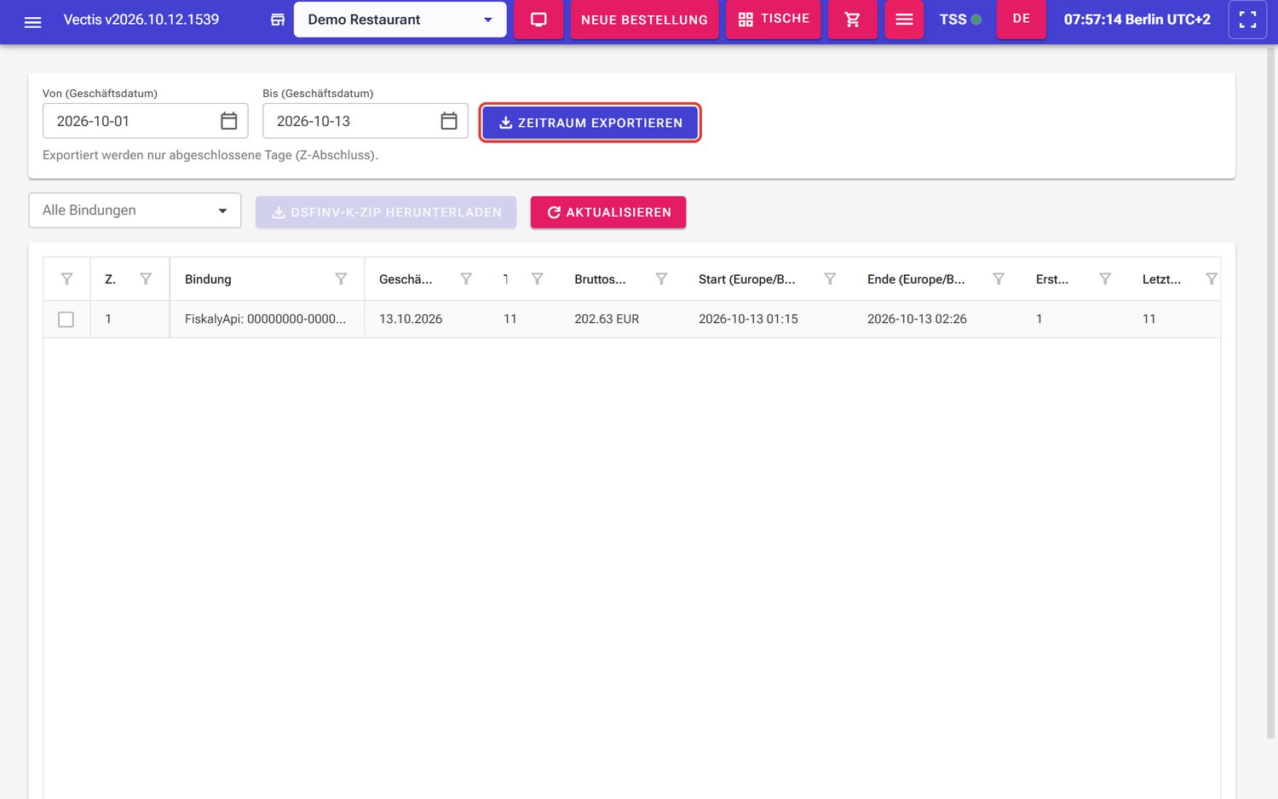Filter the Start (Europe/B... column
The width and height of the screenshot is (1278, 799).
[830, 279]
